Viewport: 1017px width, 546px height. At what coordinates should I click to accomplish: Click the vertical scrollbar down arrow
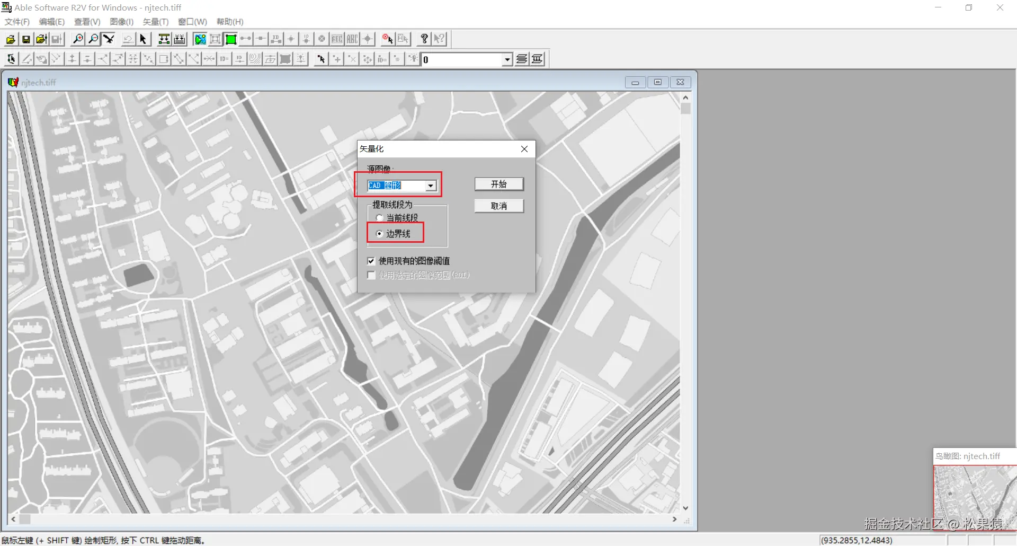pos(686,508)
